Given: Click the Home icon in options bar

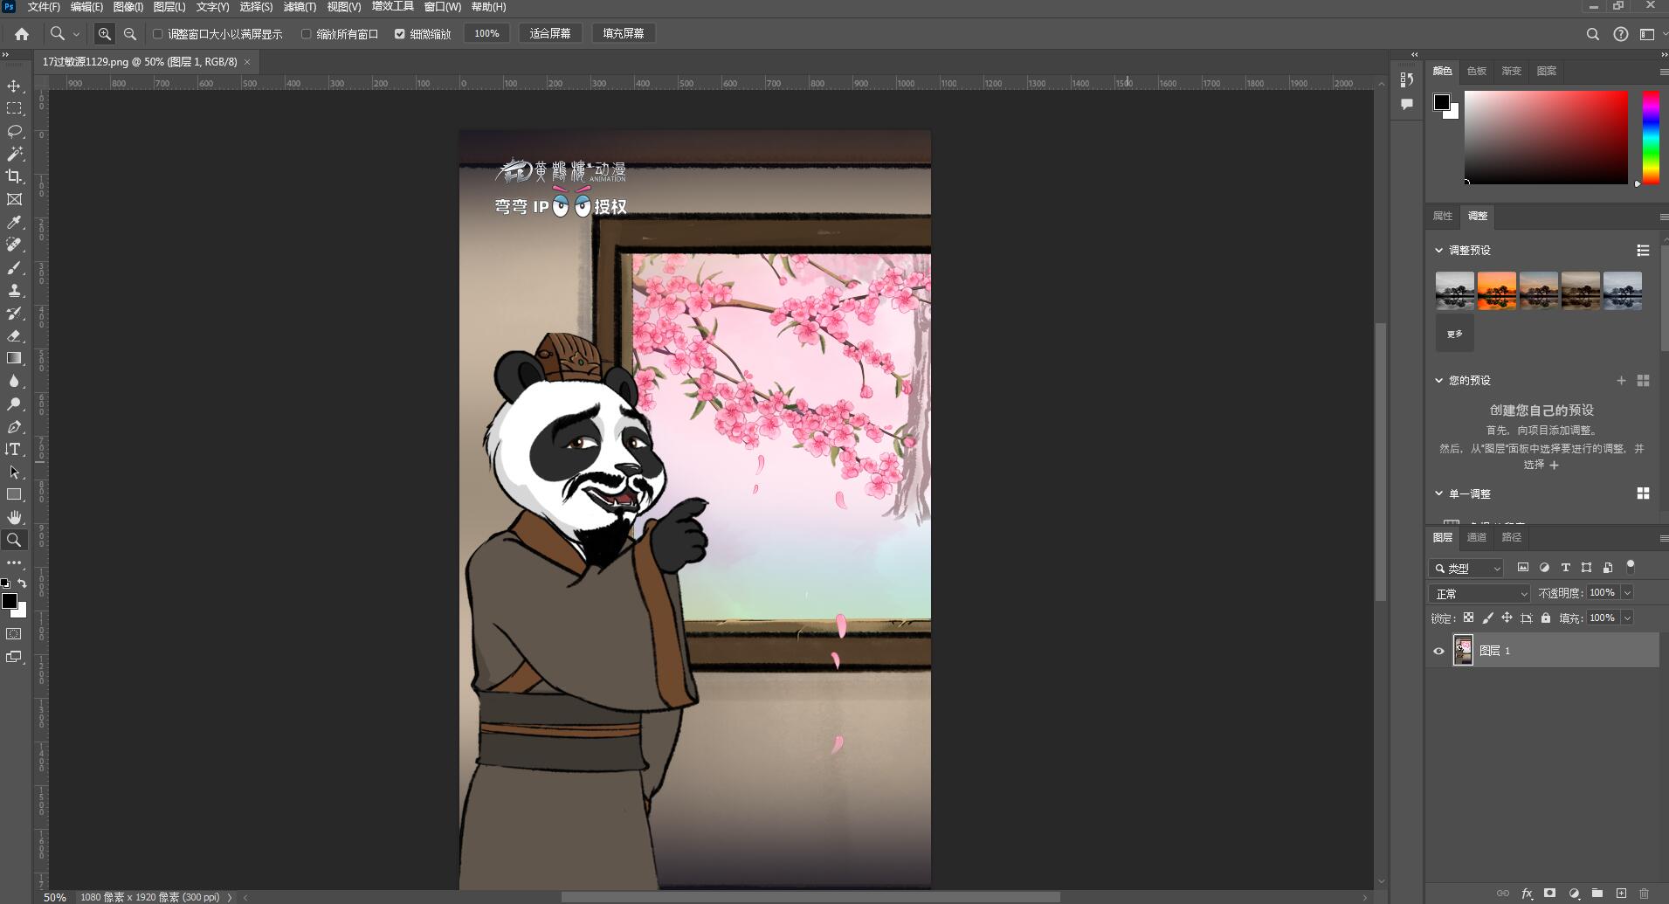Looking at the screenshot, I should pos(22,33).
